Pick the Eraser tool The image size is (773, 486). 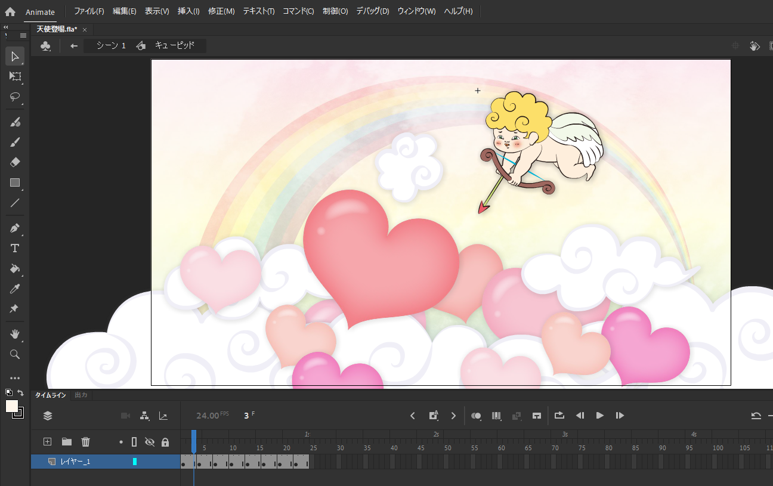coord(15,162)
